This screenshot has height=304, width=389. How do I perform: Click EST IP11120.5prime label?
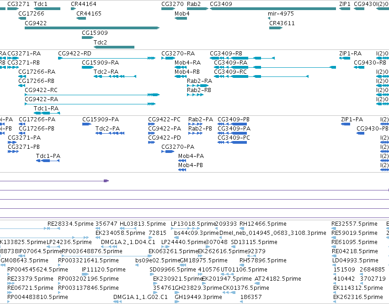click(104, 270)
